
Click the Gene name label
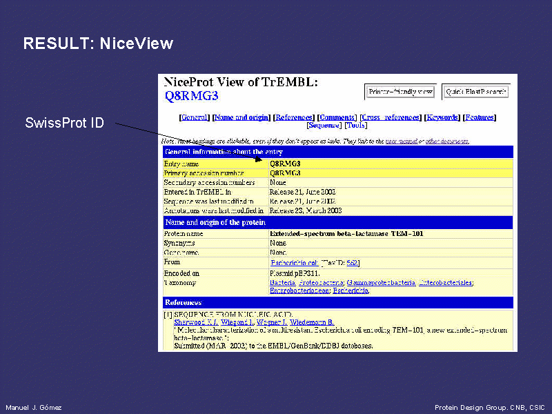181,253
